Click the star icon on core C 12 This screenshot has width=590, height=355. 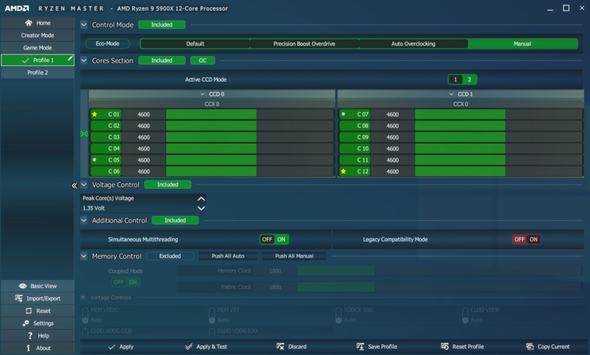pos(343,171)
